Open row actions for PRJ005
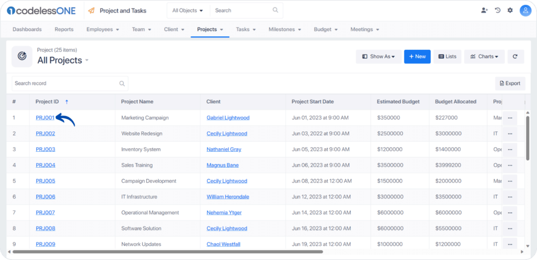 510,181
